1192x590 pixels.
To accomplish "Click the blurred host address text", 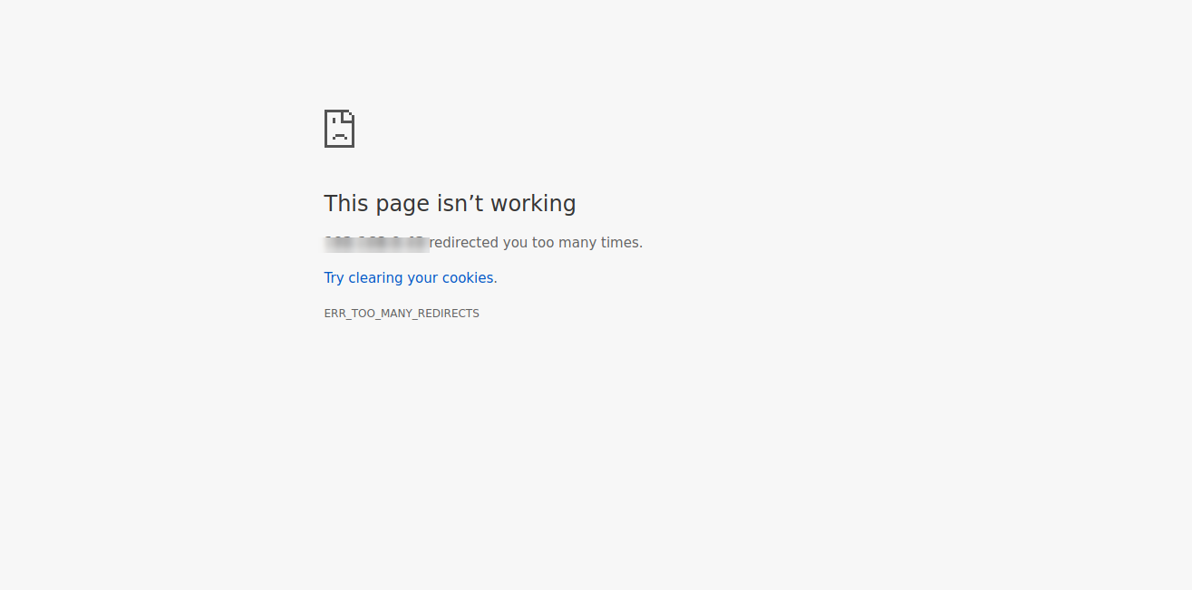I will click(x=375, y=243).
